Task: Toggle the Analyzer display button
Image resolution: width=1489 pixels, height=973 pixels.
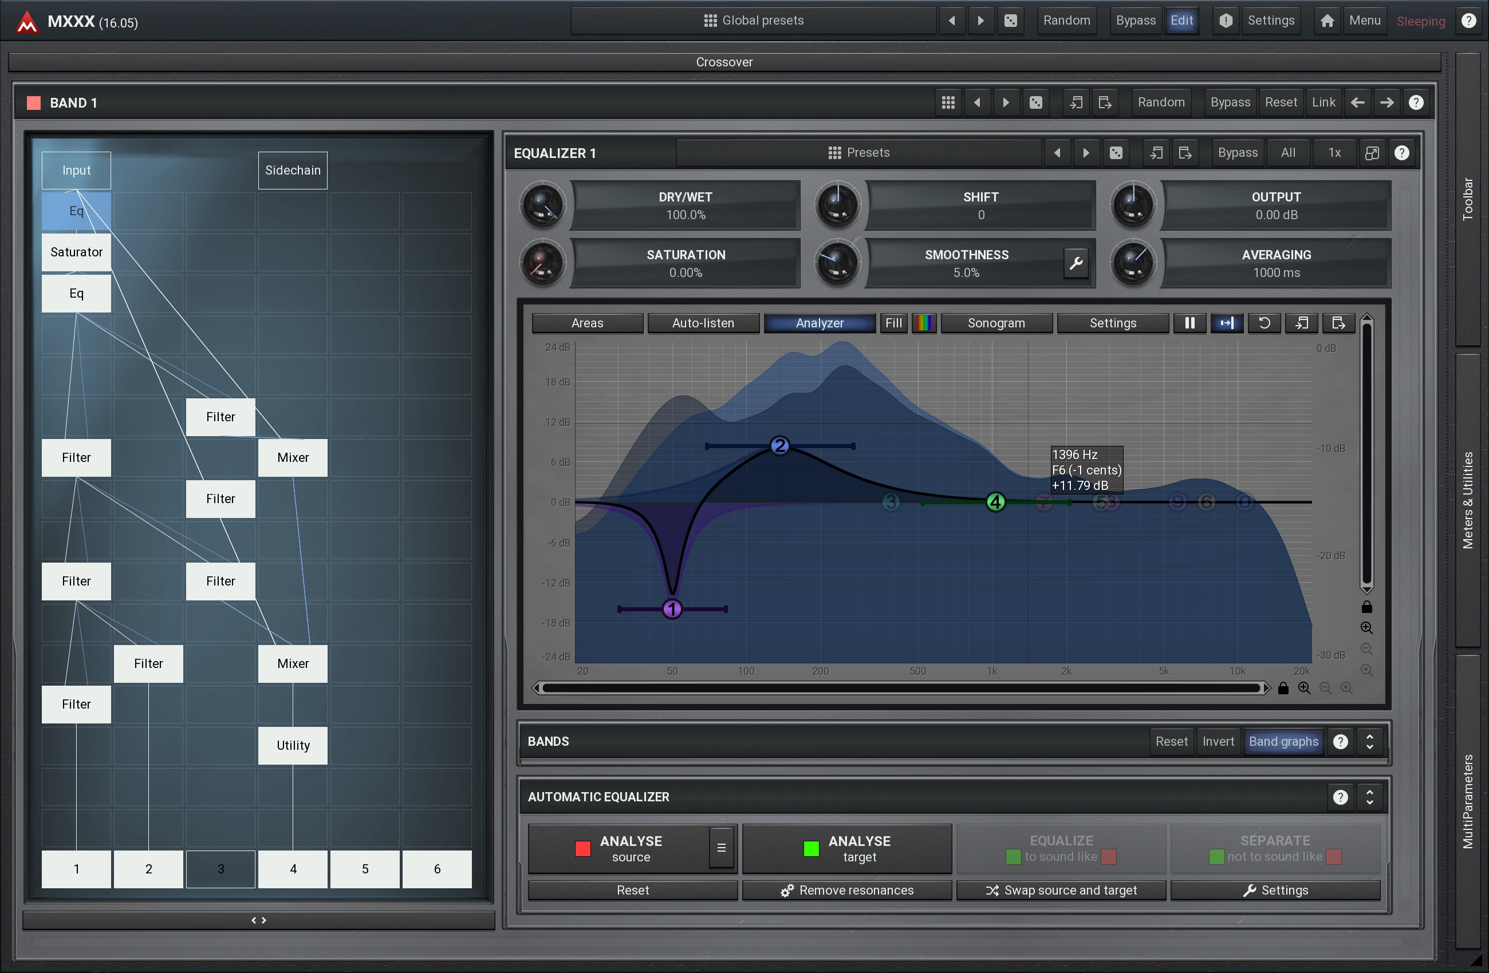Action: click(820, 323)
